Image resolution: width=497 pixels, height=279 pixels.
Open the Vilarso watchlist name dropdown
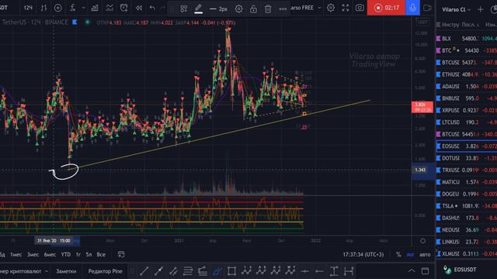[457, 9]
